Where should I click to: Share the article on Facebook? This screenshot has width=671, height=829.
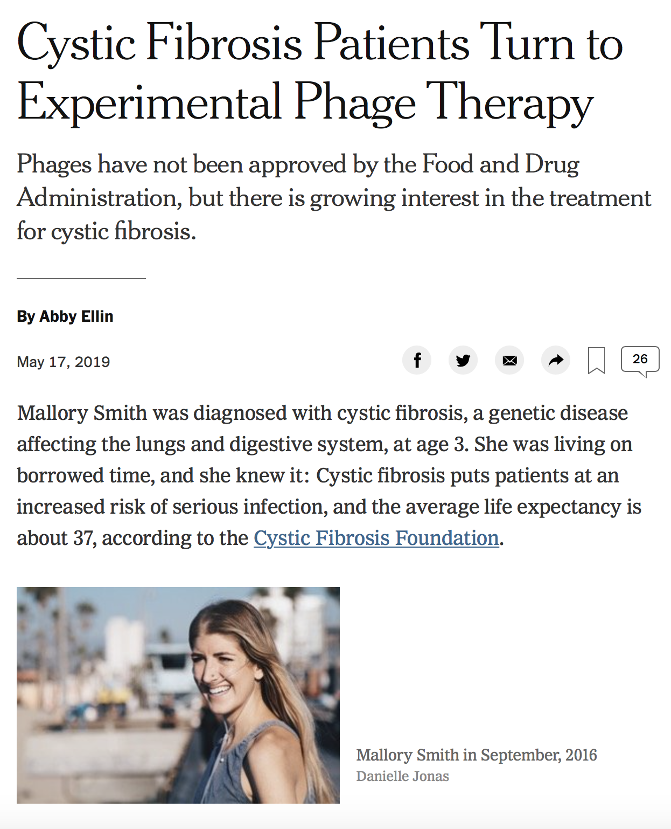(x=417, y=360)
